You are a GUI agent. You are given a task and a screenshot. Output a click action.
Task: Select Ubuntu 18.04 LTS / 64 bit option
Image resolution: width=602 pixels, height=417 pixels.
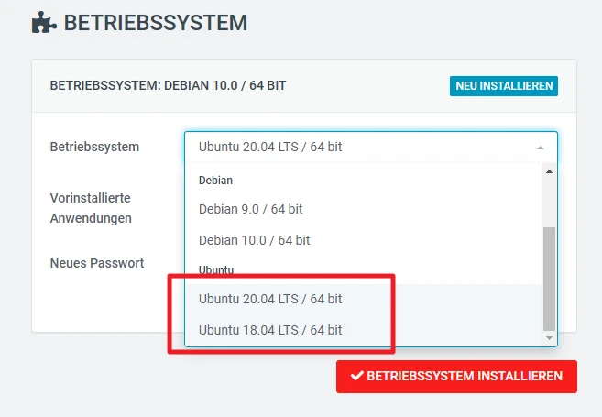(270, 330)
